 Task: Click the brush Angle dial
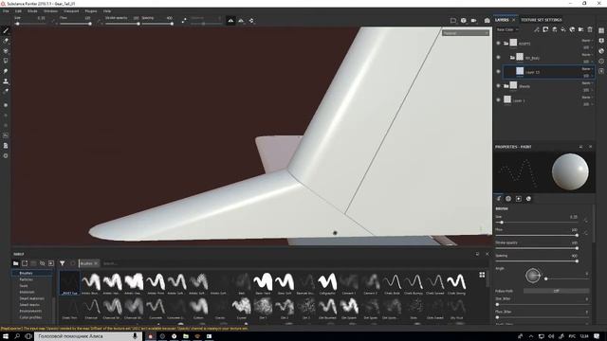tap(533, 276)
